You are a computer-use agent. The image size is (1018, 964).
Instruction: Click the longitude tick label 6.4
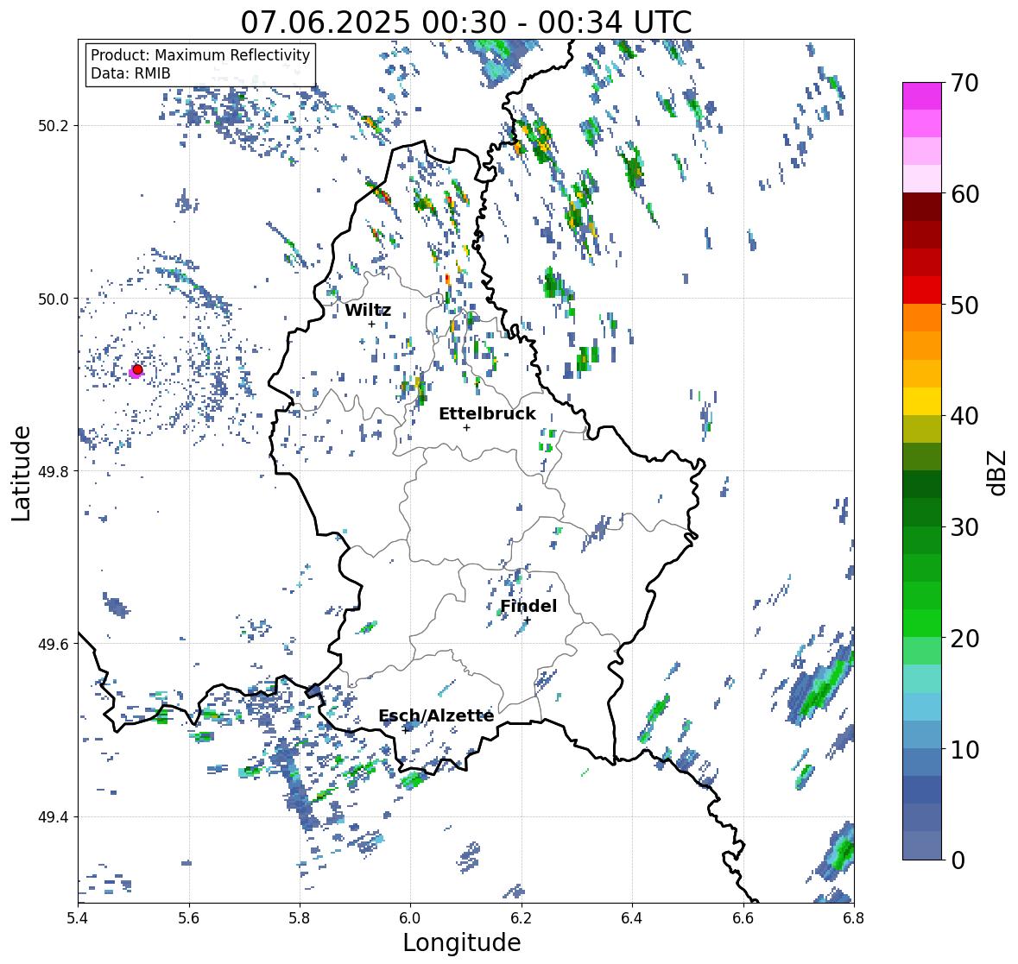click(x=632, y=918)
